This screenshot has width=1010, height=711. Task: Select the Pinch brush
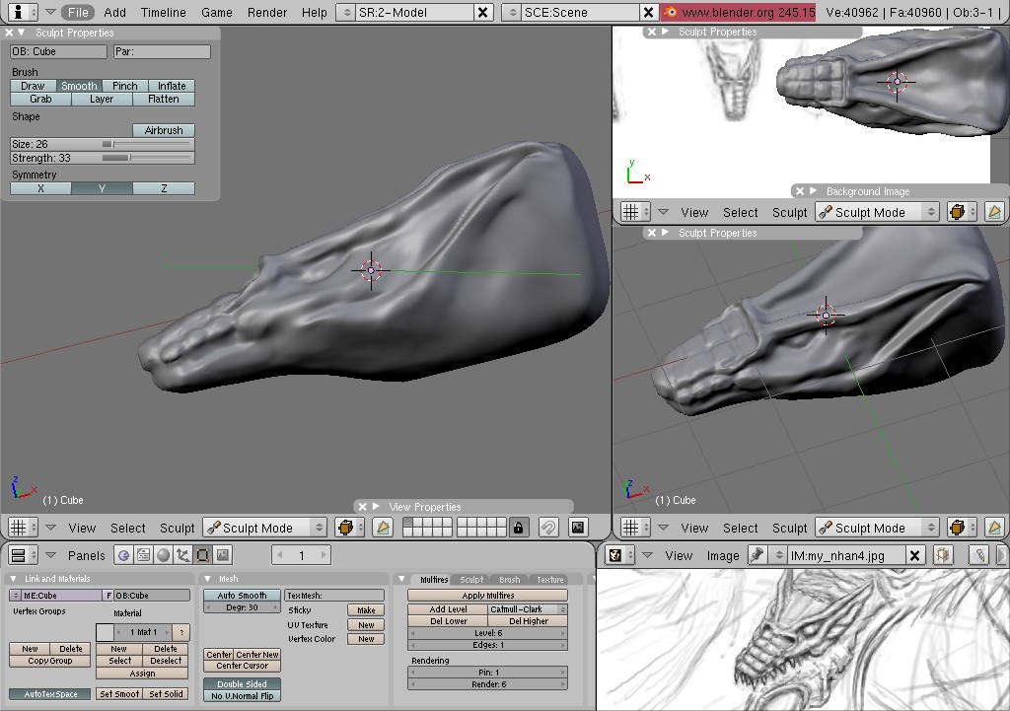coord(125,86)
